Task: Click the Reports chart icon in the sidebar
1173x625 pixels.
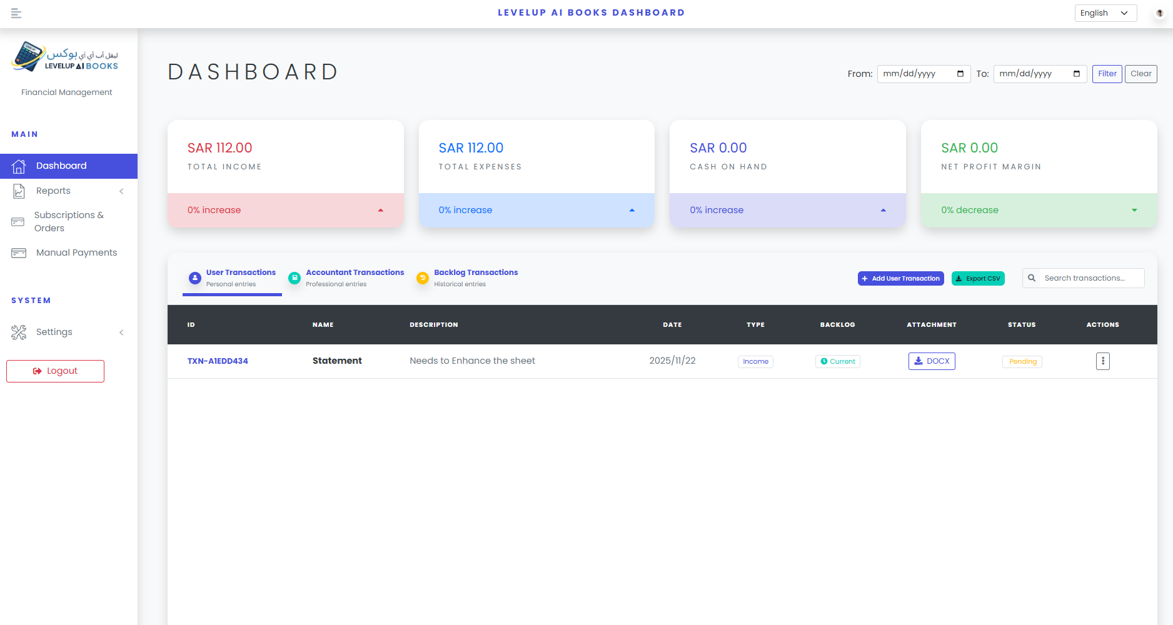Action: 19,191
